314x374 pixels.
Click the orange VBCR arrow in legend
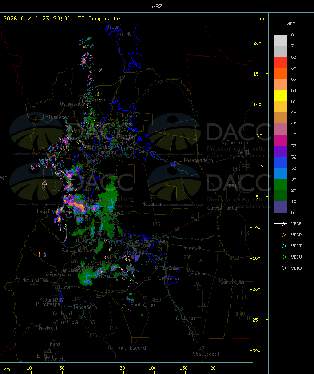pos(280,235)
